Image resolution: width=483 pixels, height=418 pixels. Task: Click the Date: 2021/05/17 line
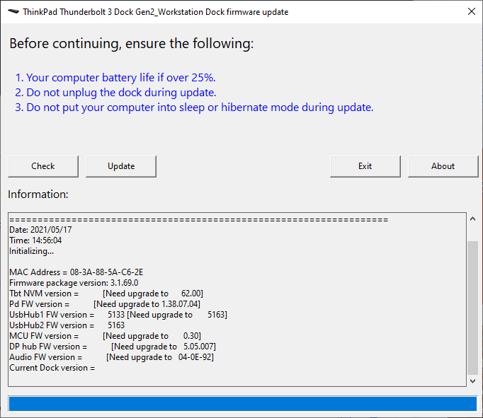40,230
